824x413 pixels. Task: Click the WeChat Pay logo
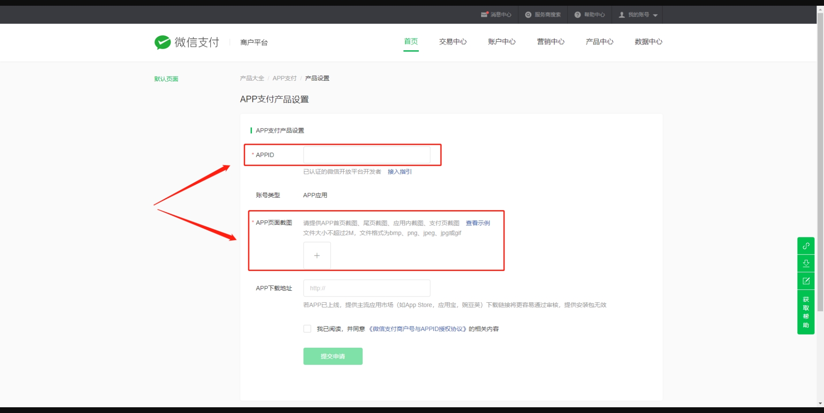(187, 42)
